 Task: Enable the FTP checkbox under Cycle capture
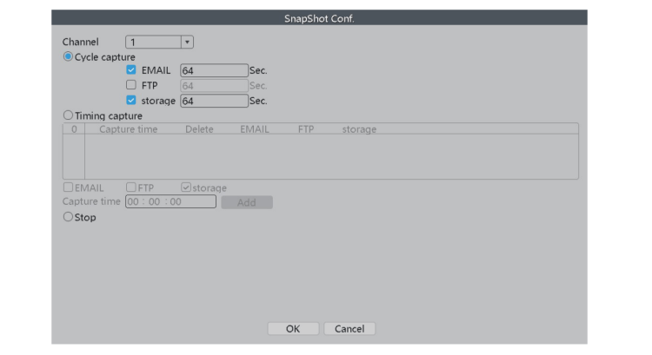tap(131, 85)
